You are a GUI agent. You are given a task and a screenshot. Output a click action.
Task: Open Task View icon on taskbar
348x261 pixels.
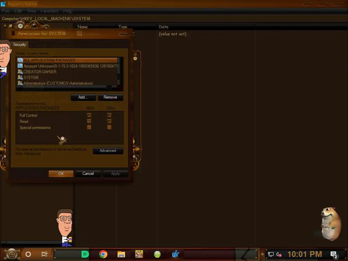45,254
